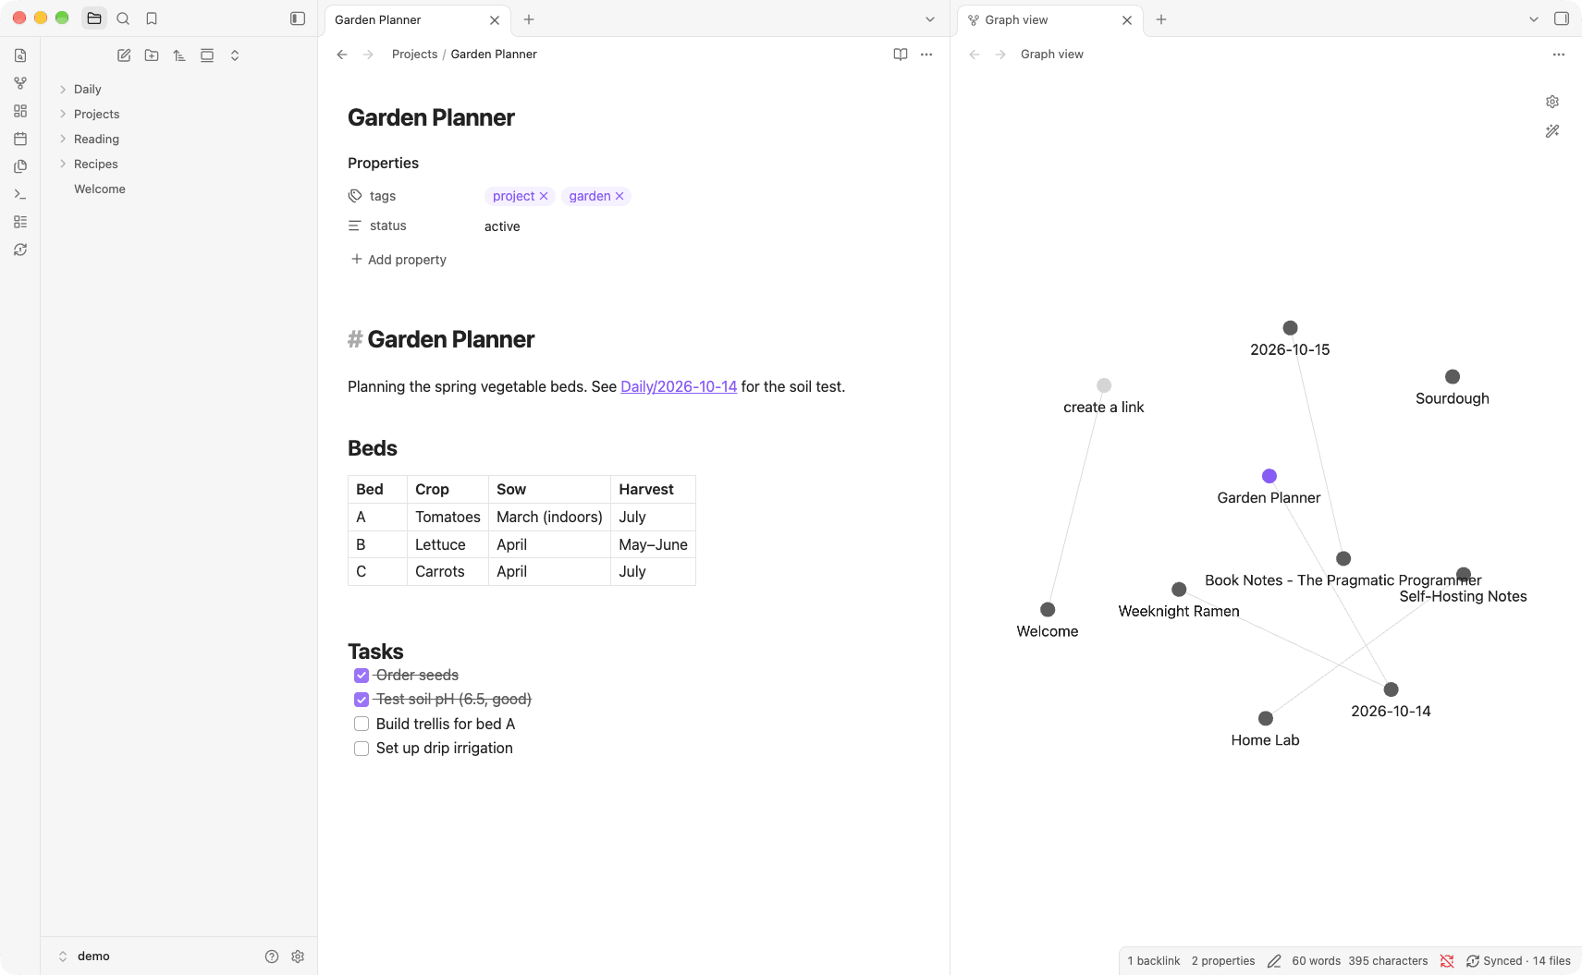
Task: Switch to reading view book icon
Action: (901, 55)
